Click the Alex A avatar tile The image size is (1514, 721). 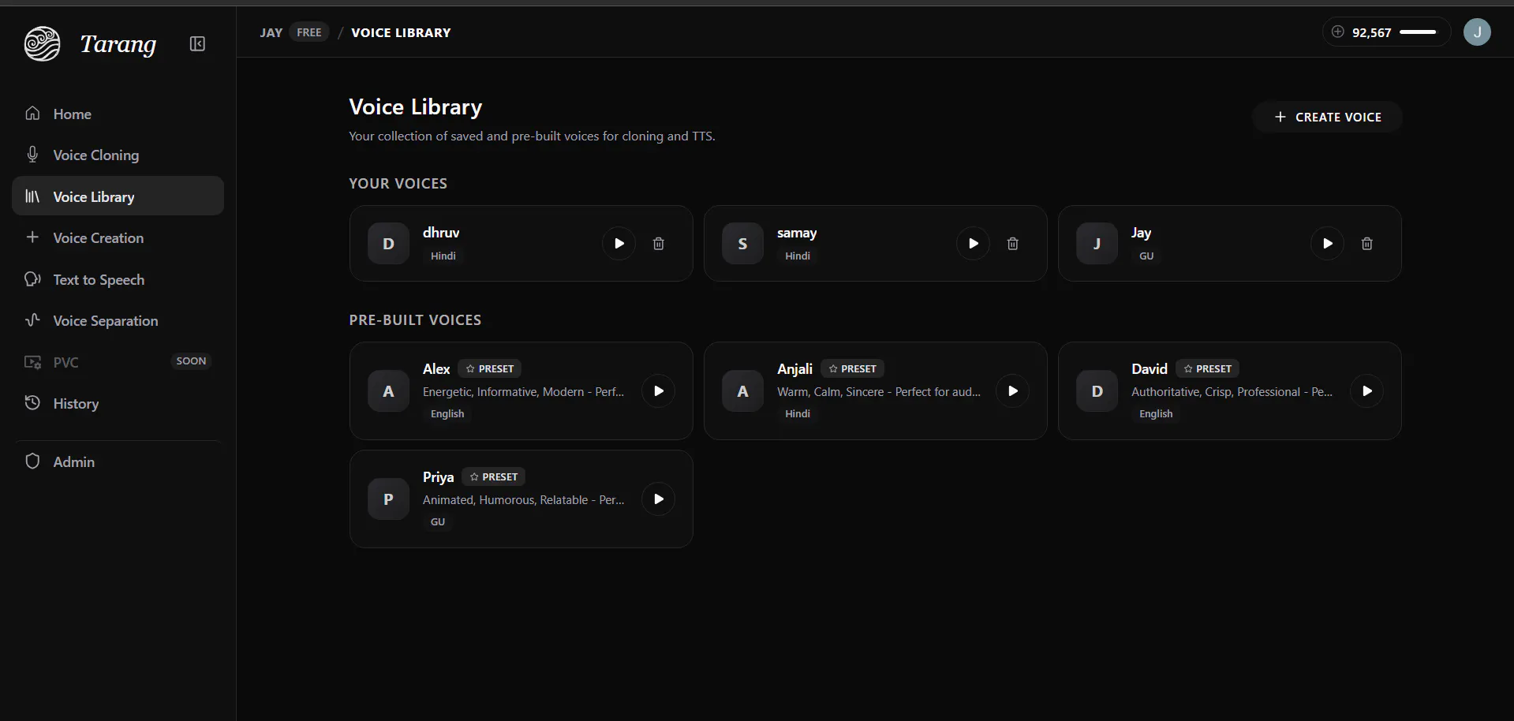(x=388, y=391)
